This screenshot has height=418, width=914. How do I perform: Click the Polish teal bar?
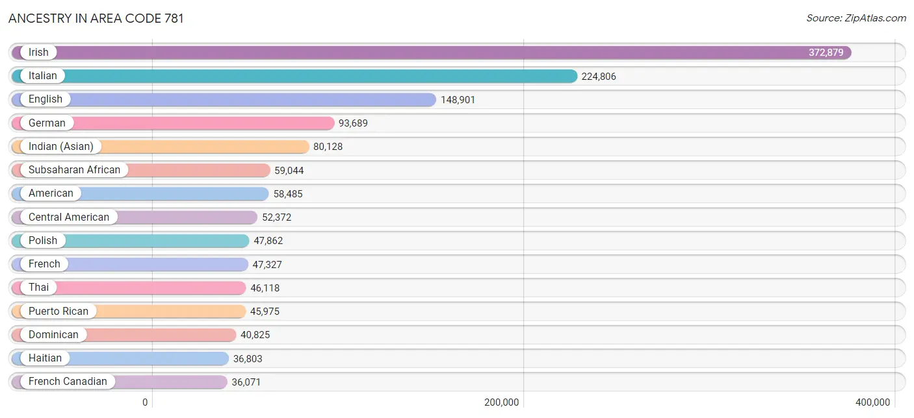coord(131,240)
